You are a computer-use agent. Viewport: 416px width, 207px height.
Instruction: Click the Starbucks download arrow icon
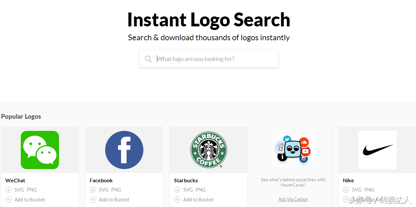pos(177,190)
